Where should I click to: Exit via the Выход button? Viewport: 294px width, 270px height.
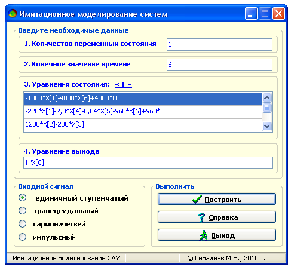(217, 235)
